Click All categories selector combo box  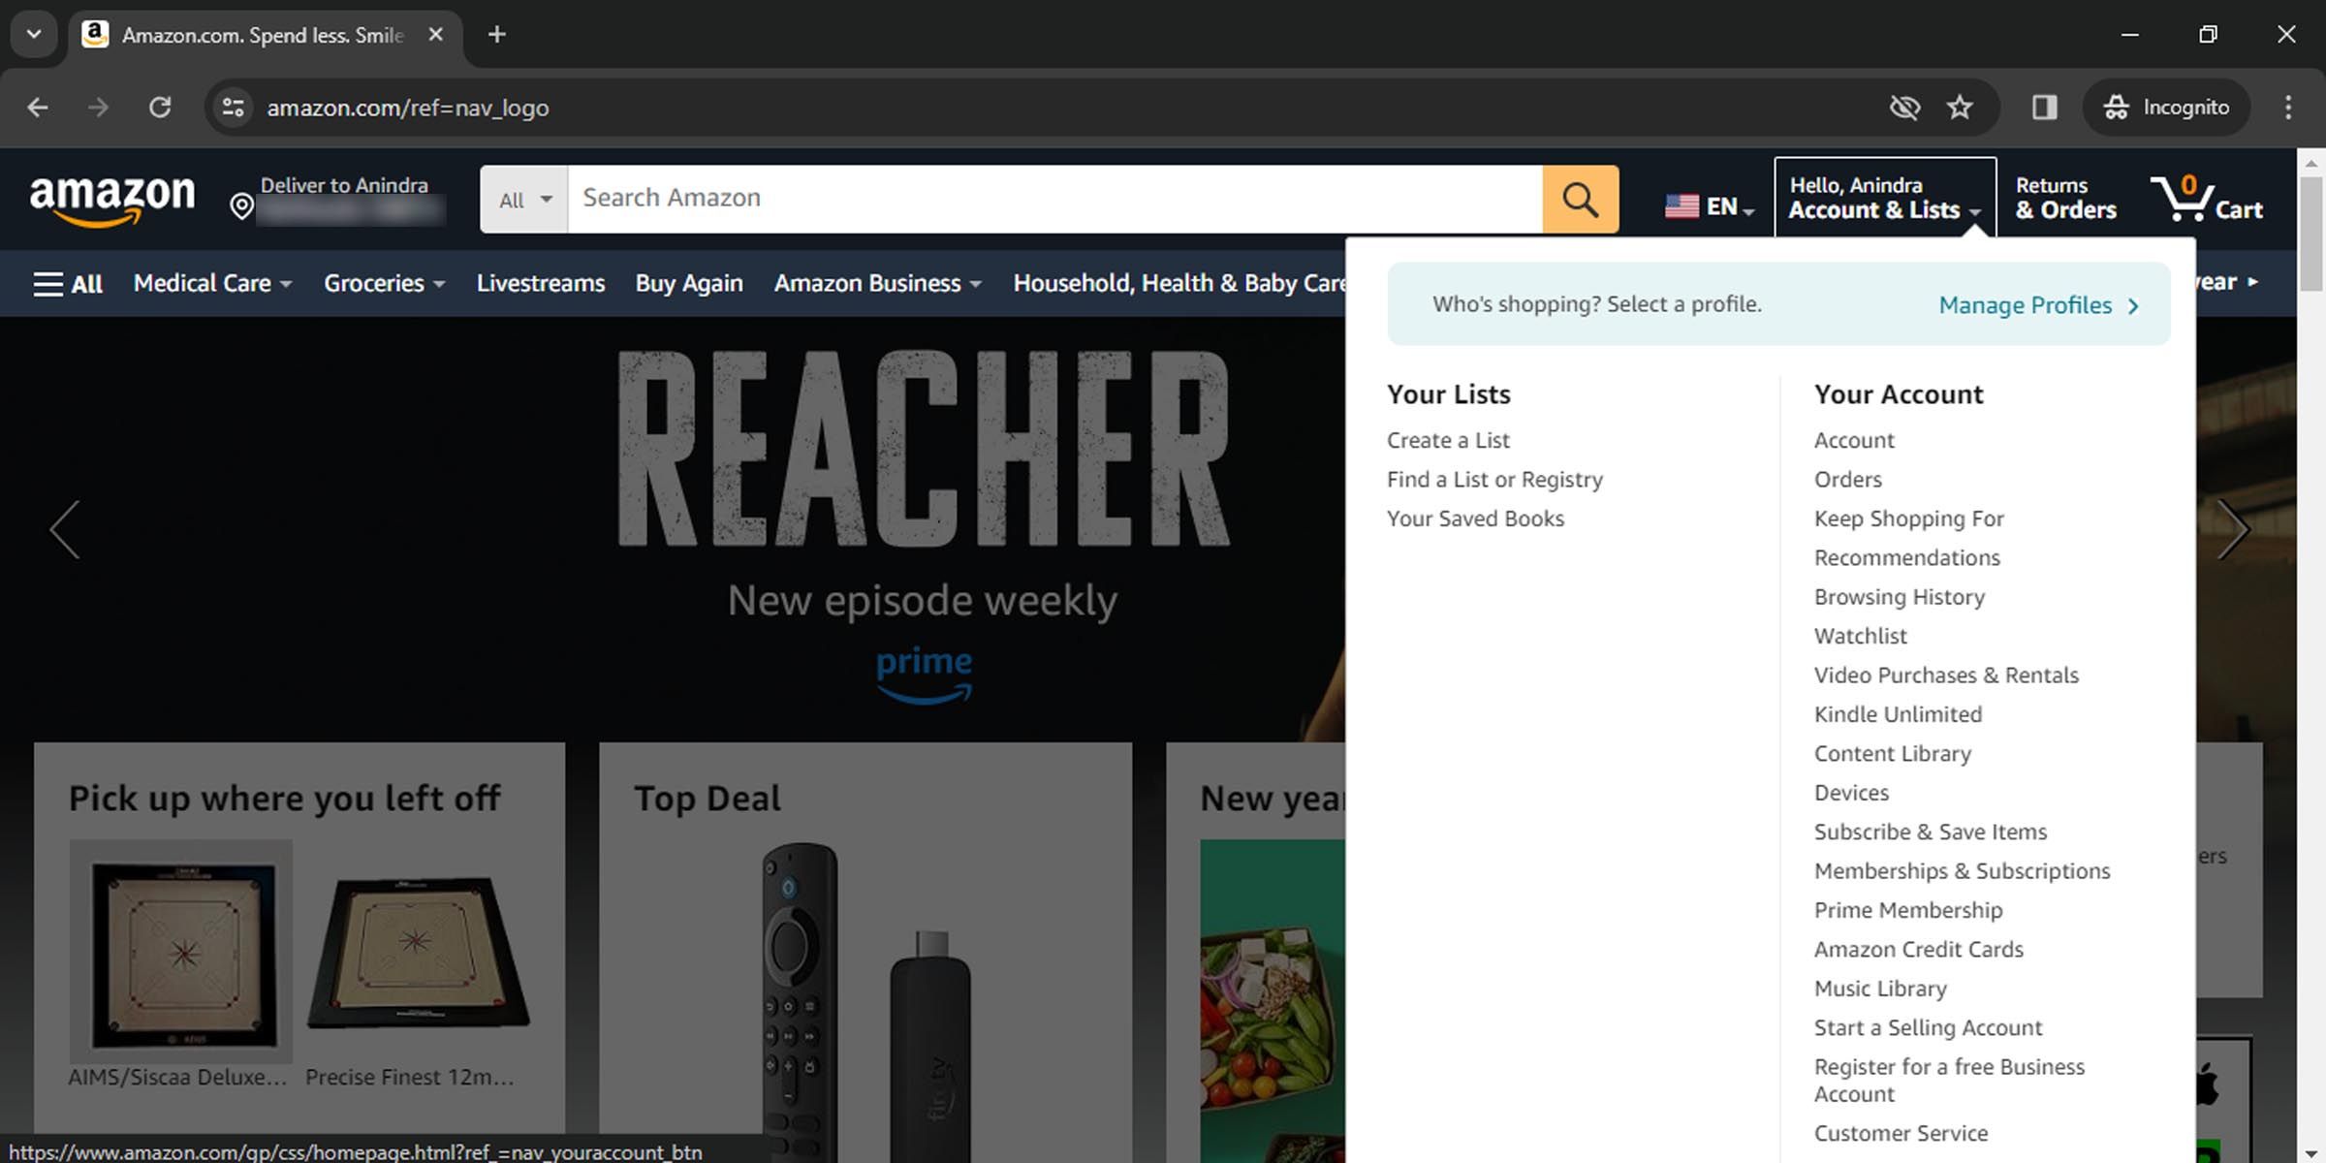tap(523, 199)
